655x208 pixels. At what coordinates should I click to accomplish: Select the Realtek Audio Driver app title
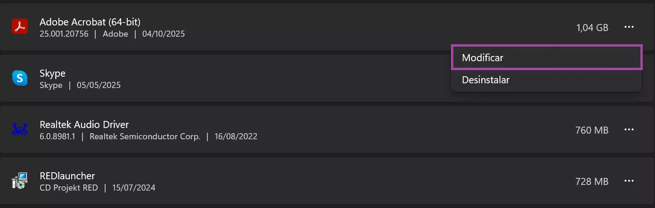click(84, 124)
